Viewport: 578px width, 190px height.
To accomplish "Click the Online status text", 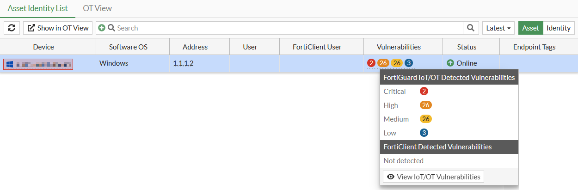I will pos(467,63).
